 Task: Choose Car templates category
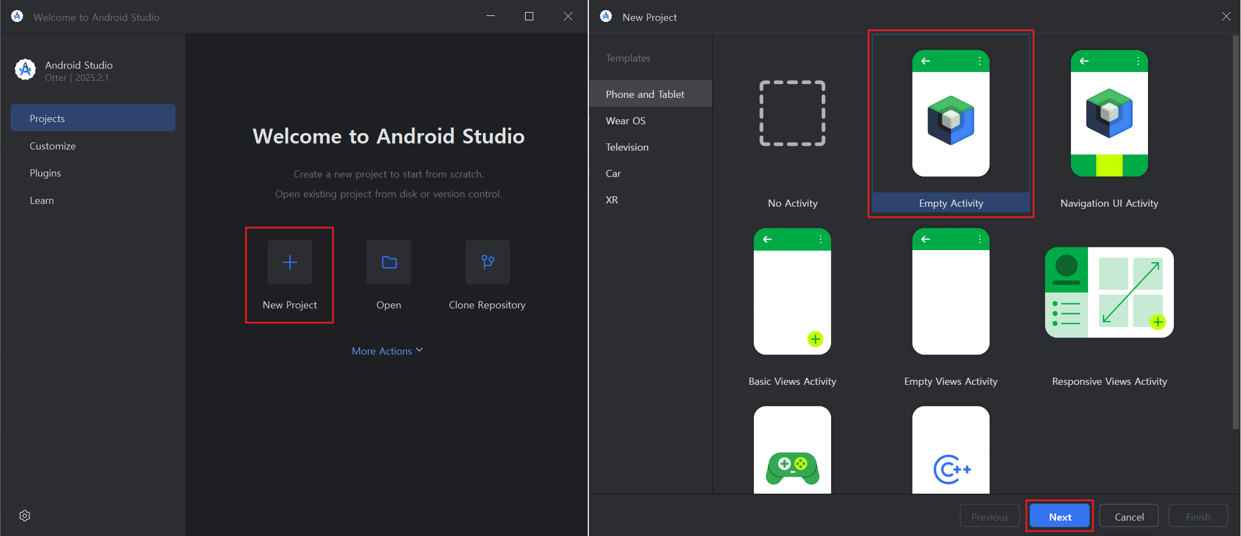(651, 173)
